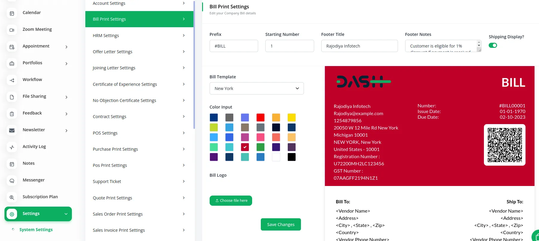Viewport: 539px width, 241px height.
Task: Select the checked crimson color swatch
Action: [x=245, y=147]
